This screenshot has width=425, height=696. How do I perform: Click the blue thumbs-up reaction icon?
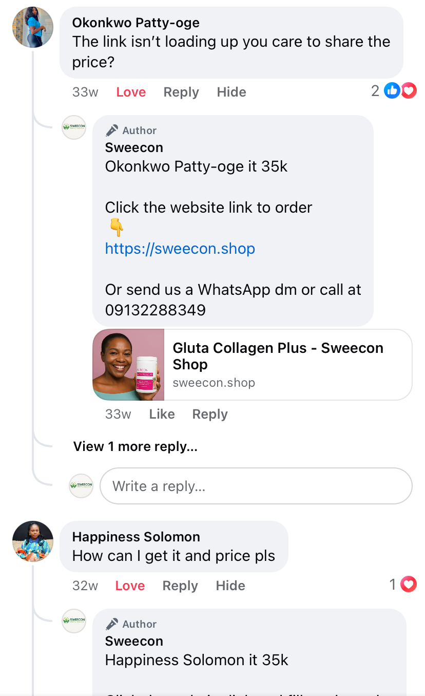pyautogui.click(x=392, y=90)
